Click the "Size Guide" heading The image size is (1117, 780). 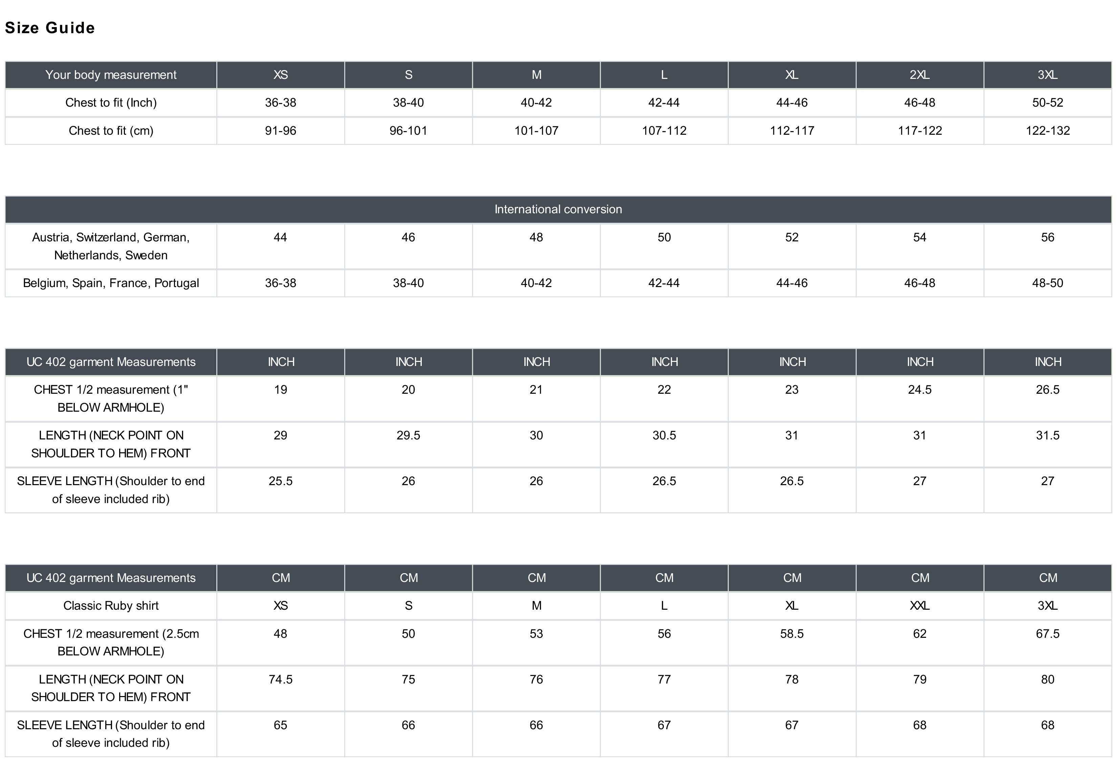pos(50,28)
